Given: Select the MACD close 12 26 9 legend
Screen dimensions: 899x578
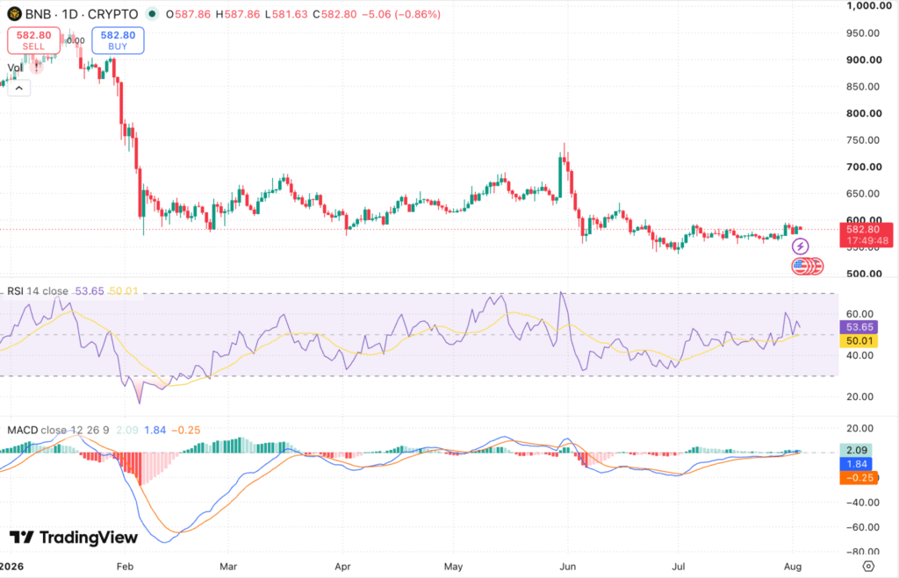Looking at the screenshot, I should (x=59, y=430).
